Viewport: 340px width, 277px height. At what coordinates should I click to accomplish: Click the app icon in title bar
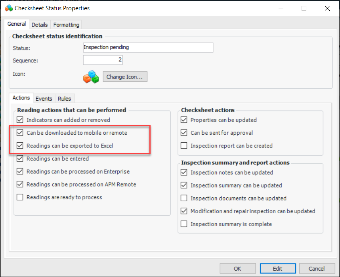tap(9, 8)
